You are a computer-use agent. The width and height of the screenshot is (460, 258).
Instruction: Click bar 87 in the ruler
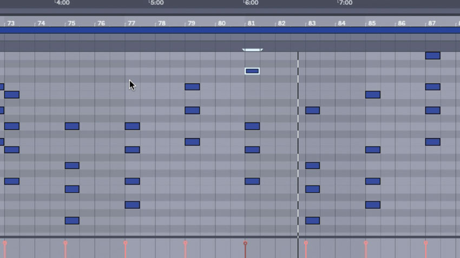432,23
